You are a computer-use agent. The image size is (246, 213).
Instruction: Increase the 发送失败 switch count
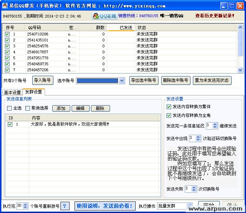click(194, 187)
